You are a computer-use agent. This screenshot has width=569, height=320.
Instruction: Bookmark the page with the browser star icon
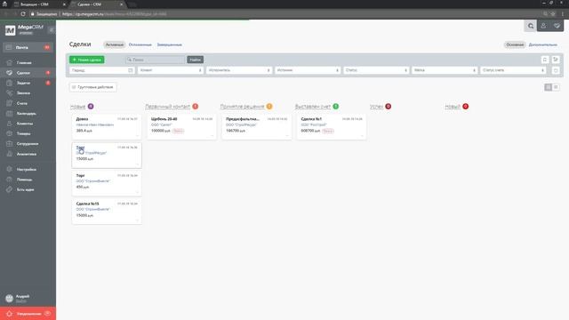click(553, 14)
